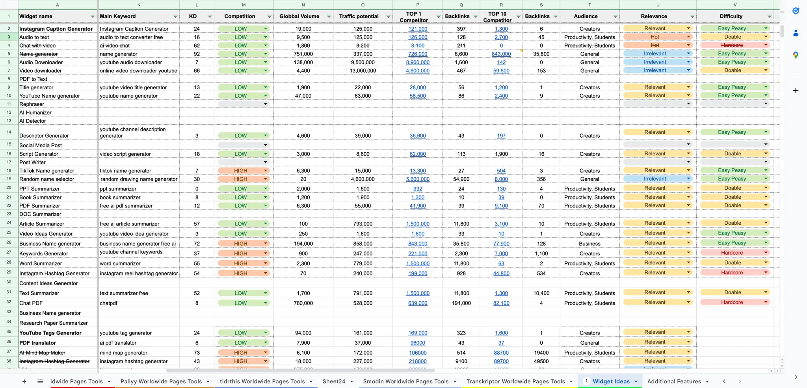The width and height of the screenshot is (807, 388).
Task: Open link 59,600 in Video downloader row
Action: point(501,71)
